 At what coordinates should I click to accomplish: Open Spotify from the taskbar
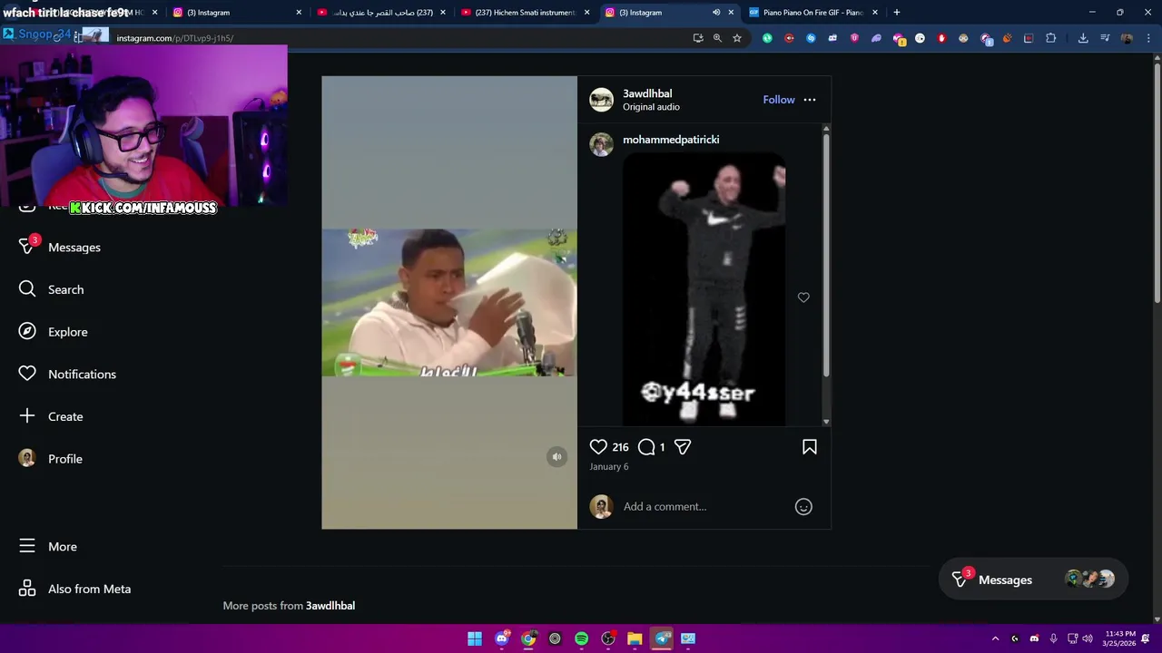581,638
